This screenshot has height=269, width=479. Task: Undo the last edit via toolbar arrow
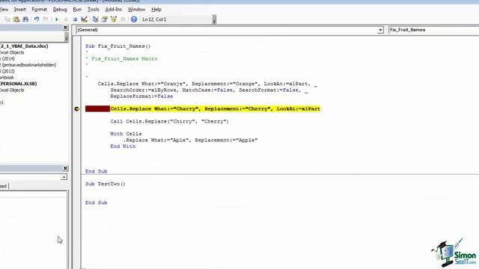[x=37, y=19]
